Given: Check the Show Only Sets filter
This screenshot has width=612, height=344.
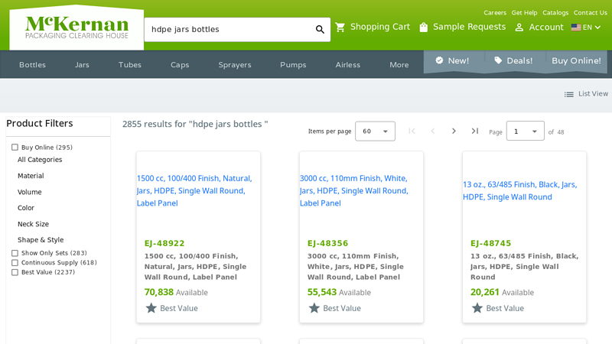Looking at the screenshot, I should (15, 253).
